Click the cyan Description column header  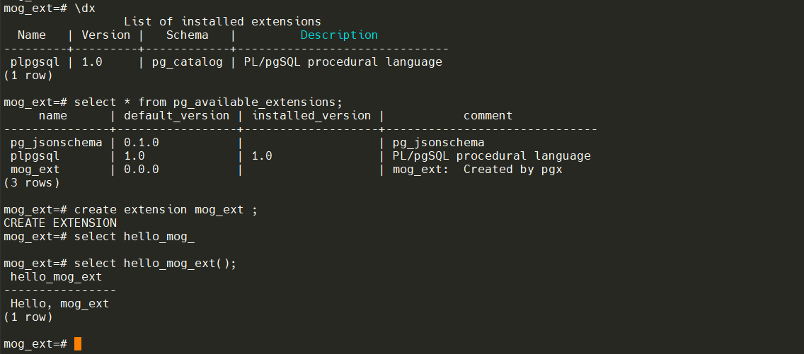(339, 35)
